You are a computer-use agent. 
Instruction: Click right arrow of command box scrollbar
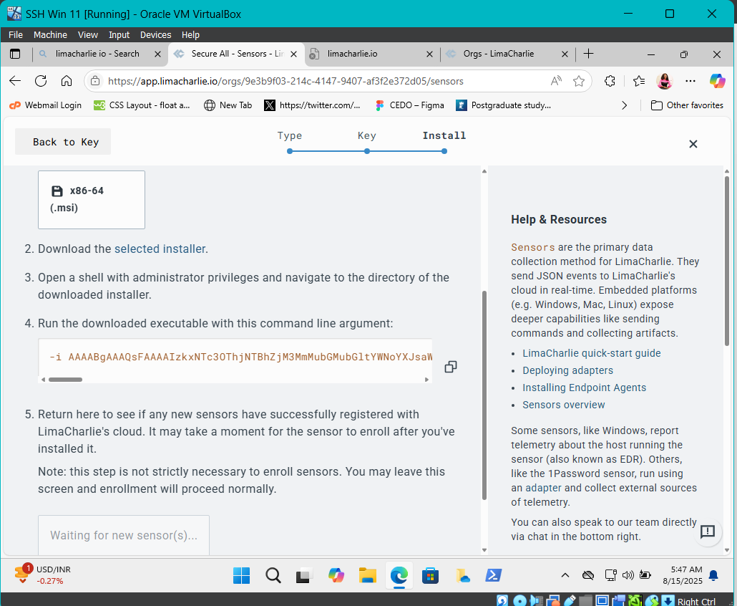426,380
